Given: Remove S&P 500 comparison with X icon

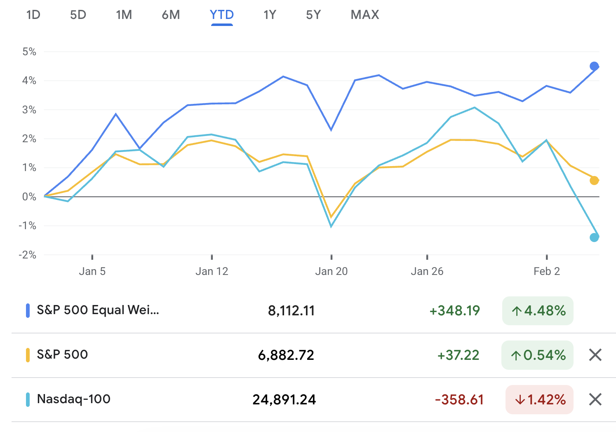Looking at the screenshot, I should (x=595, y=355).
